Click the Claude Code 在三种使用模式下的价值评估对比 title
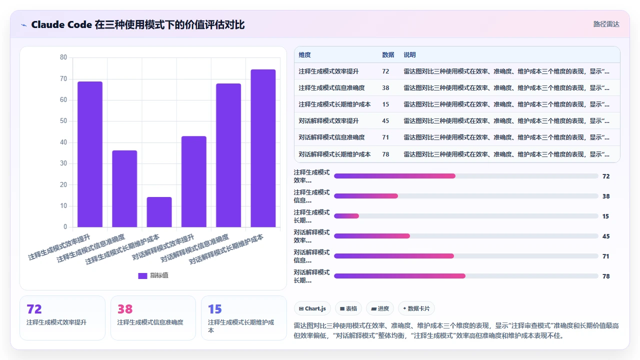 coord(138,24)
